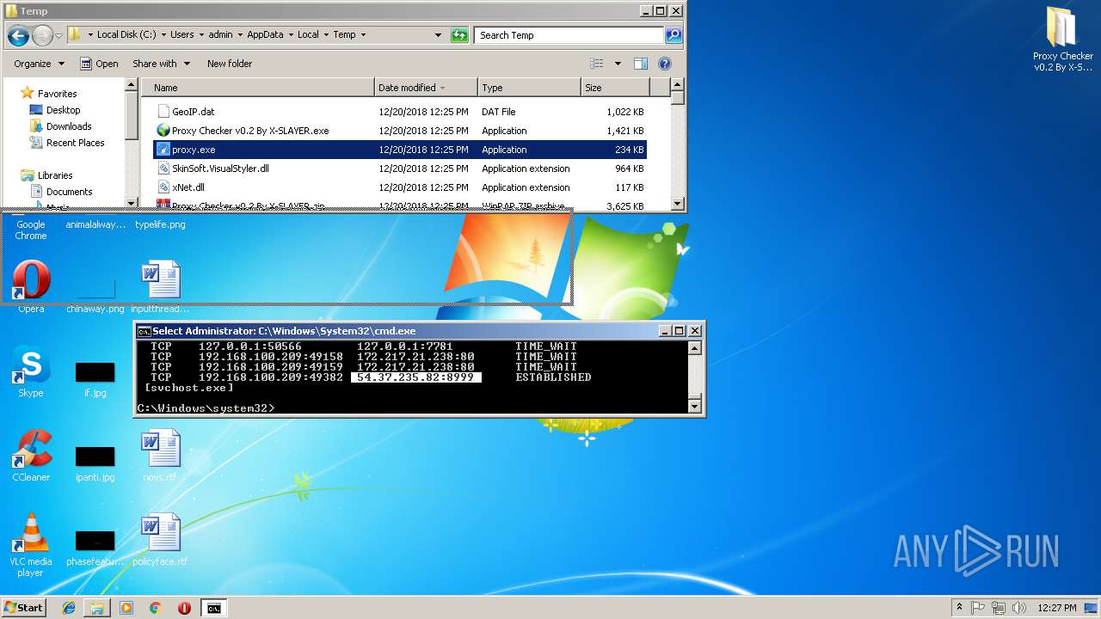The width and height of the screenshot is (1101, 619).
Task: Click cmd window scrollbar up arrow
Action: (x=696, y=348)
